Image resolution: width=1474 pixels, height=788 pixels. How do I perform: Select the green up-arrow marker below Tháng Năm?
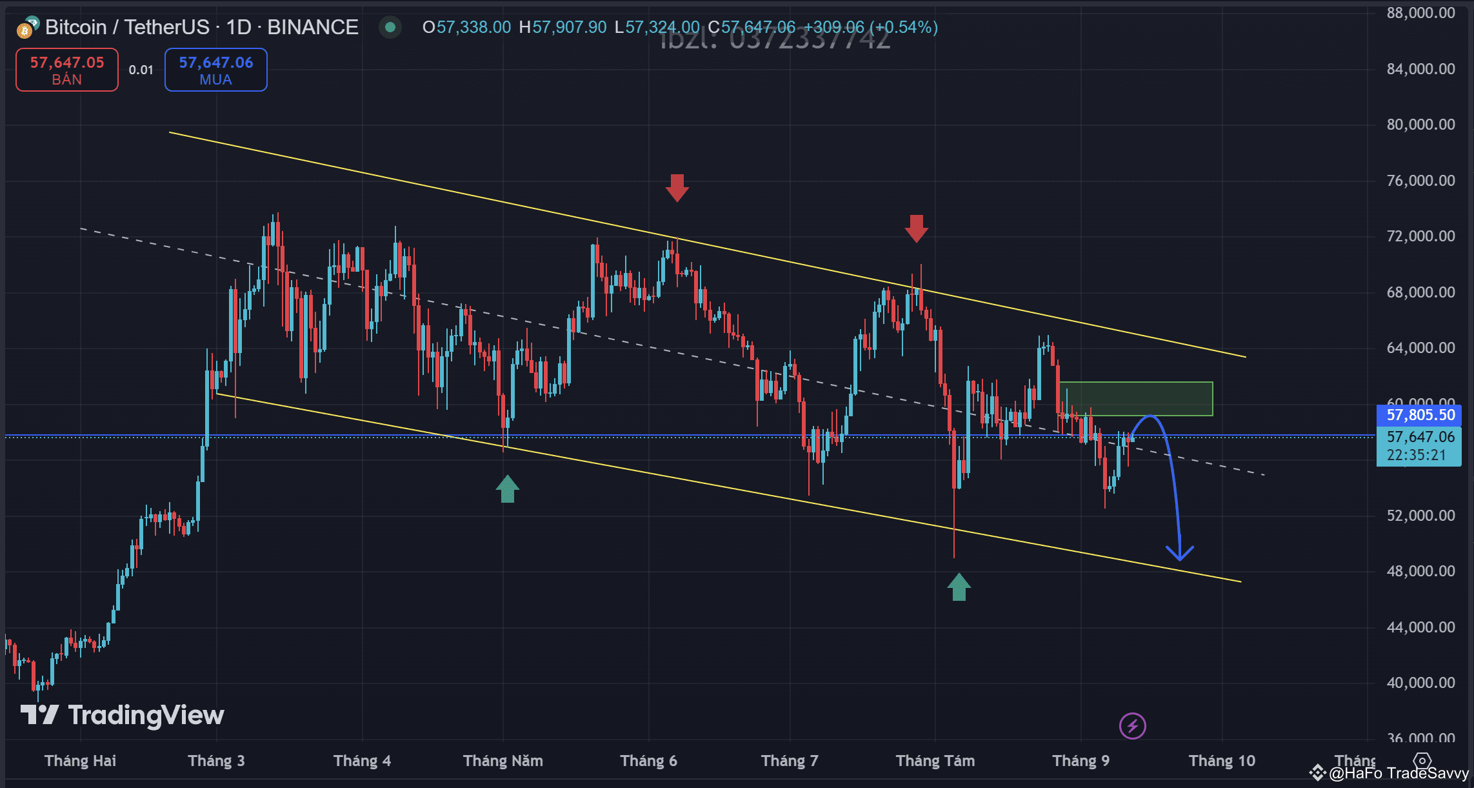tap(508, 489)
